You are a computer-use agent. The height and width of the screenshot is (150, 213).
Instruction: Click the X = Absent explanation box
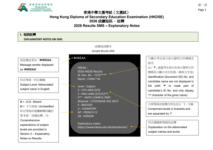(38, 121)
